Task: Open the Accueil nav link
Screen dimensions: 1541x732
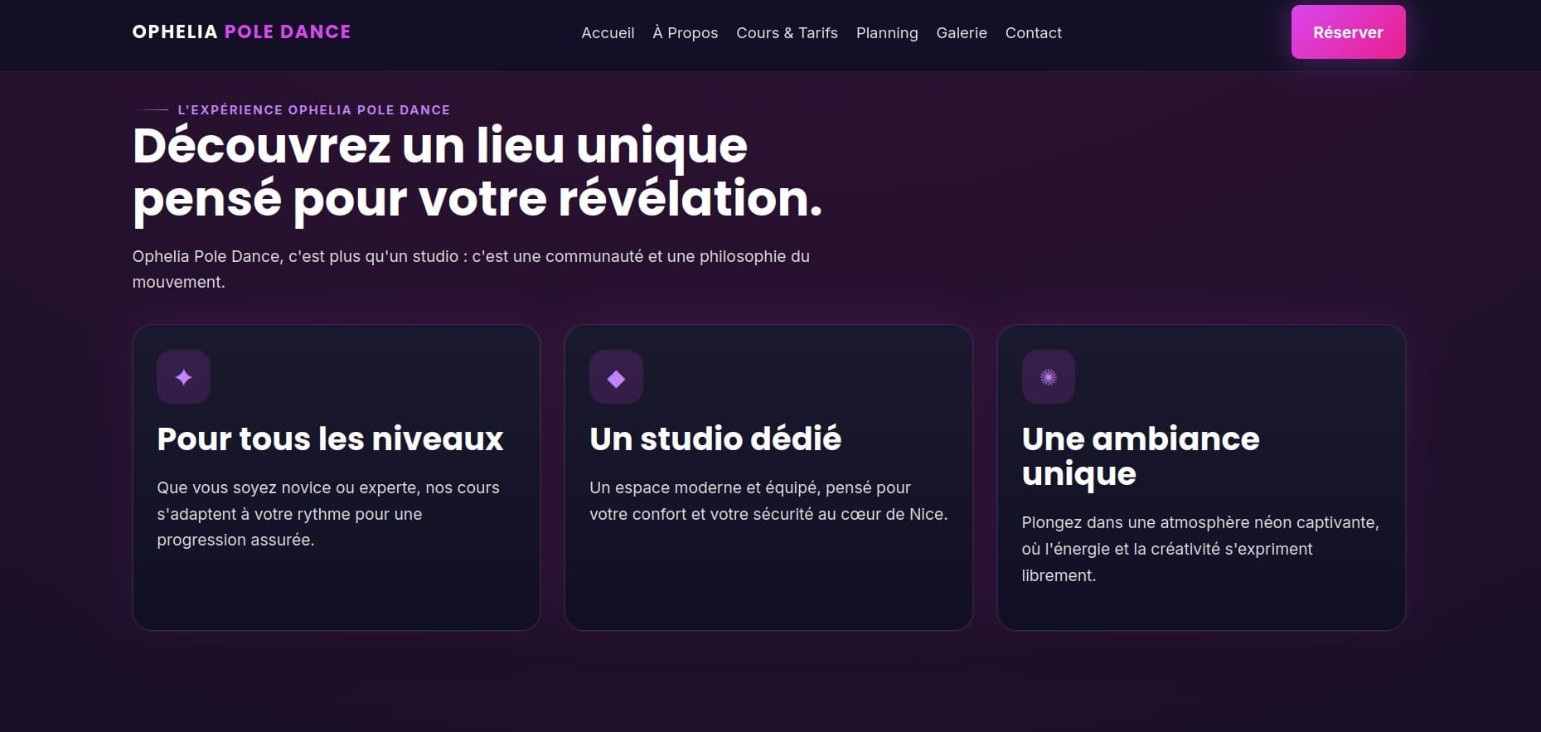Action: 608,32
